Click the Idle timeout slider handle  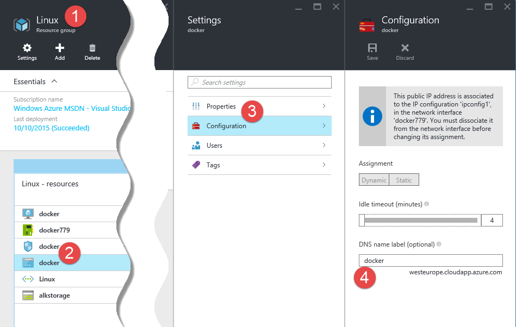pos(362,220)
